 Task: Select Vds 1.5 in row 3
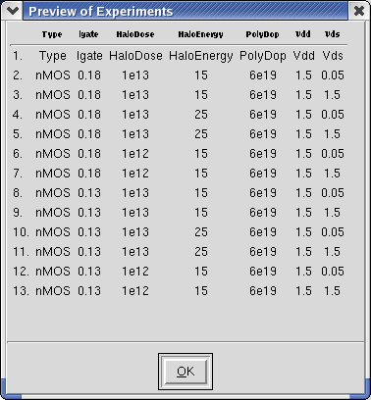[x=333, y=95]
